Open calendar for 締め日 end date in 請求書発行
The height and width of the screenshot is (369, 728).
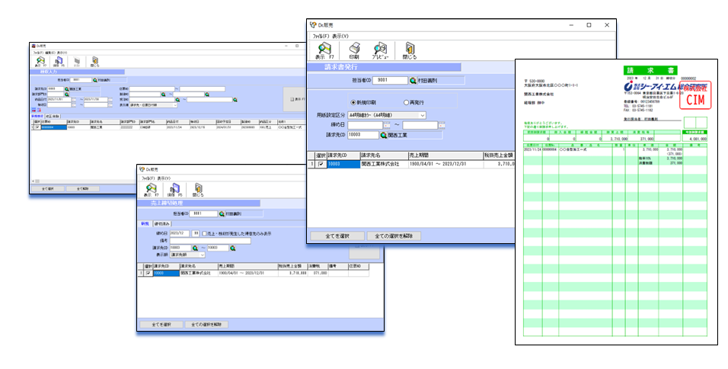pos(442,125)
